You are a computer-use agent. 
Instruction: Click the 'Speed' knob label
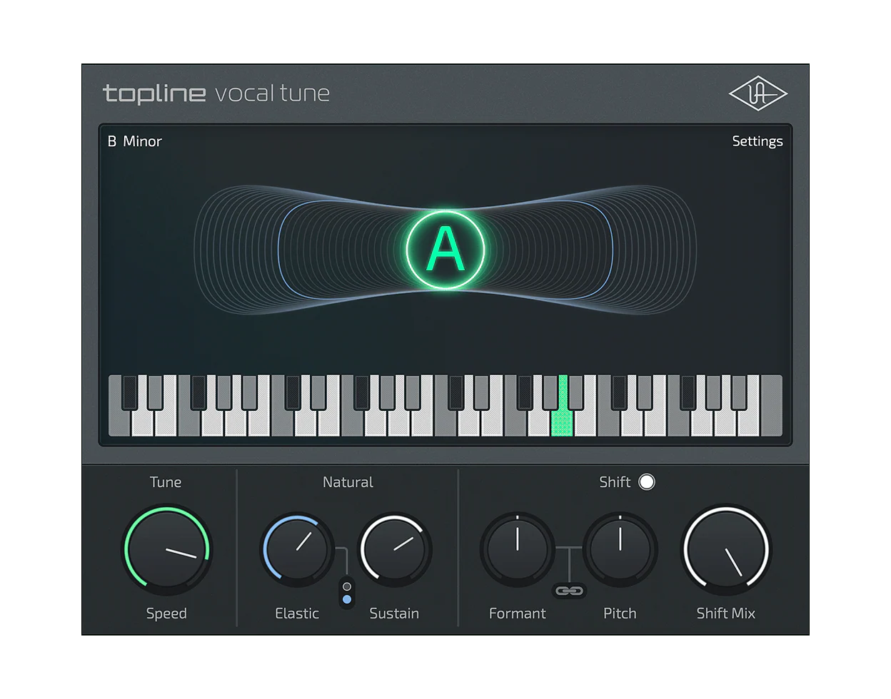pyautogui.click(x=166, y=613)
